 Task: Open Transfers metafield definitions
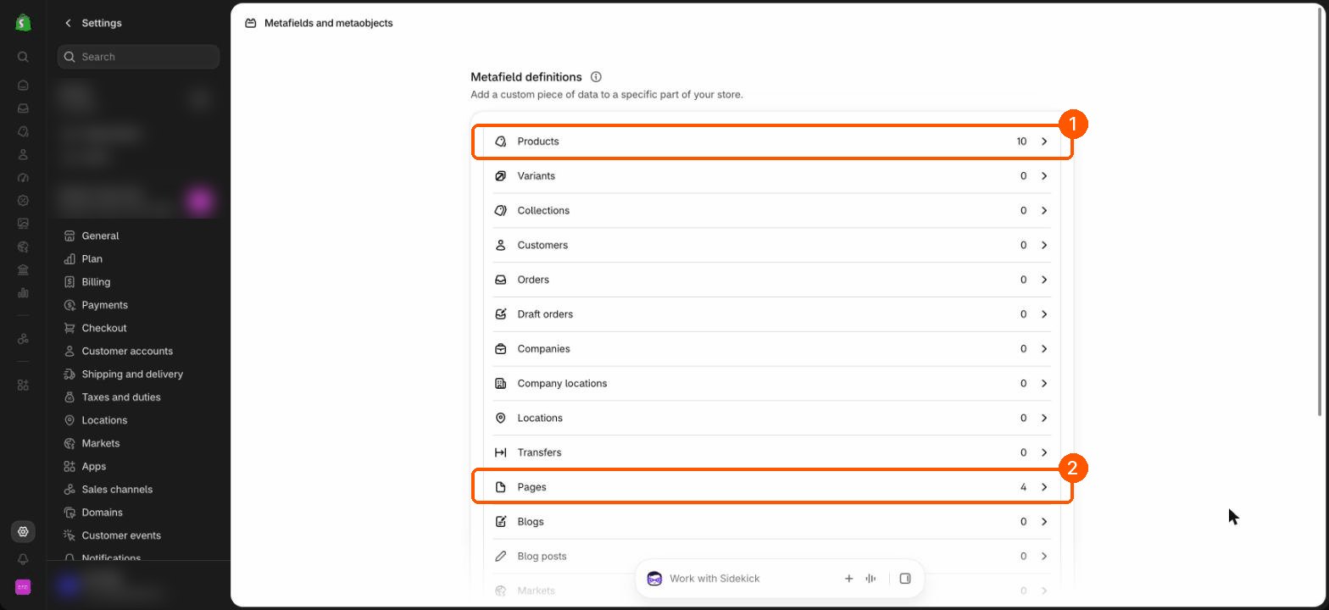[x=772, y=452]
